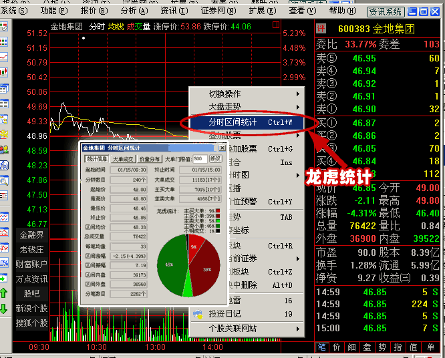Open the 万点资讯 link
445x358 pixels.
click(x=32, y=279)
